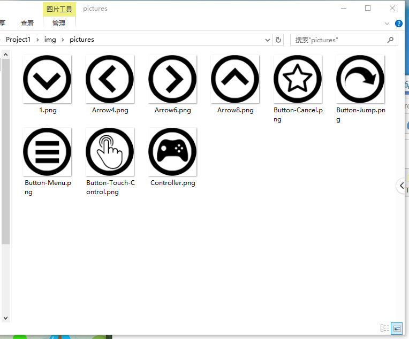Select the 1.png down-arrow thumbnail
409x339 pixels.
click(47, 79)
